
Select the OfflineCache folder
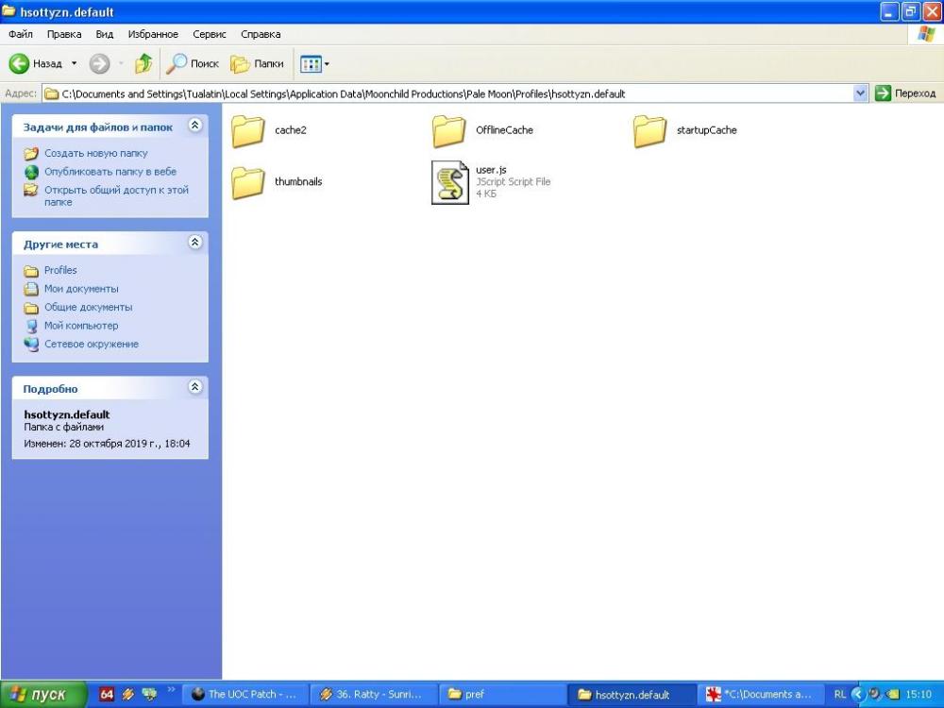(450, 130)
